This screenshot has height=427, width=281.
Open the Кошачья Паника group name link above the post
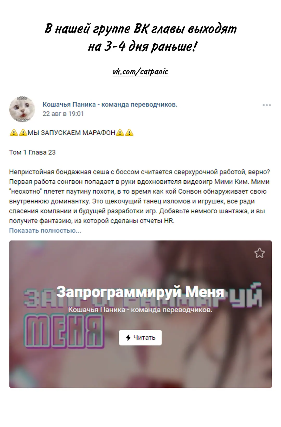tap(110, 104)
